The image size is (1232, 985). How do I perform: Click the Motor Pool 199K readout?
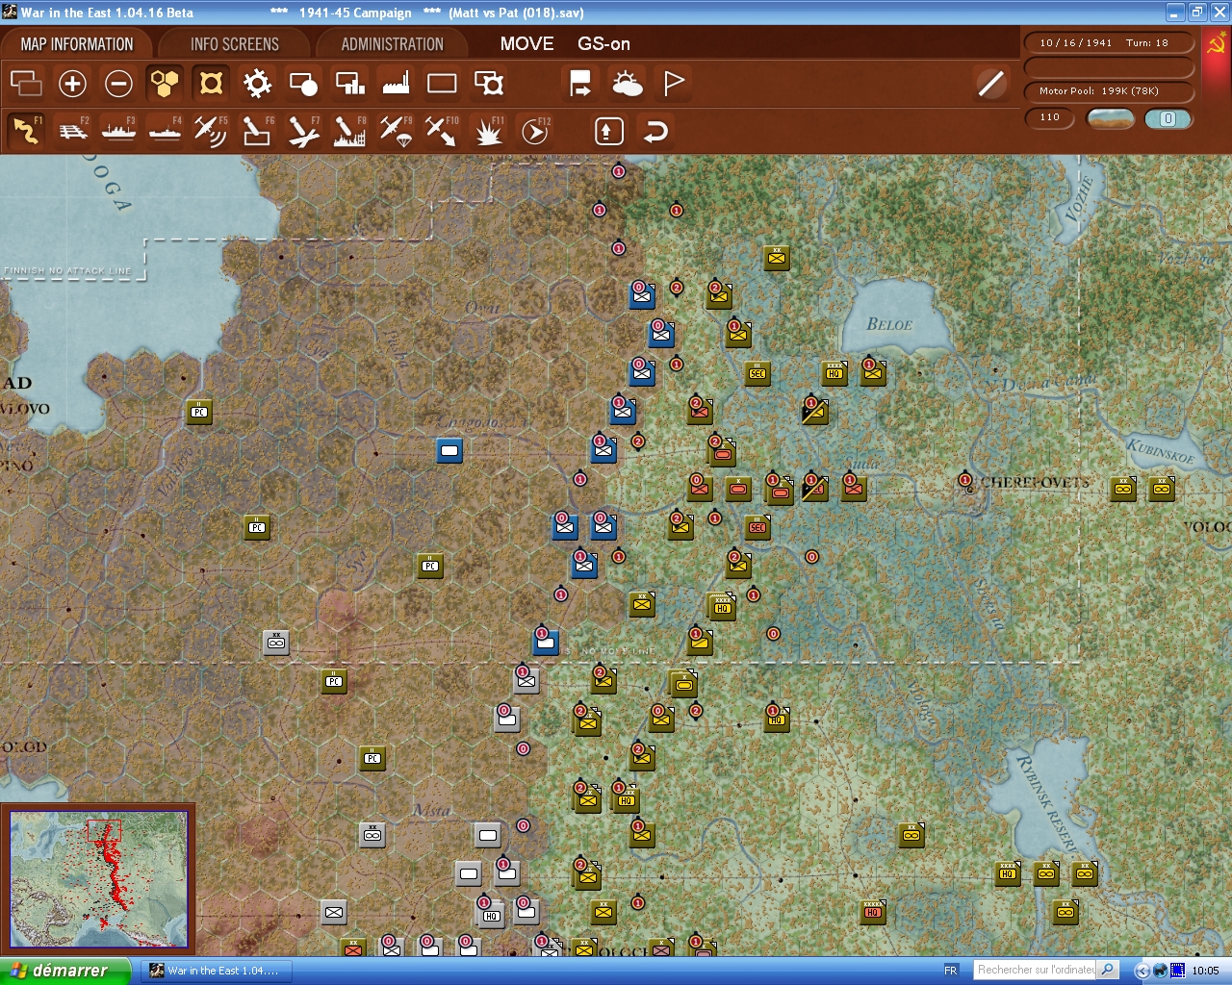pyautogui.click(x=1109, y=91)
